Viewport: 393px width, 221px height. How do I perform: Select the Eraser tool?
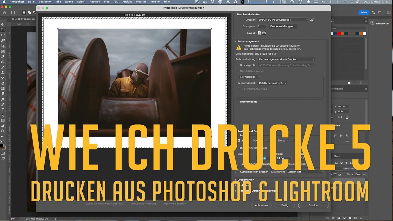[x=3, y=83]
